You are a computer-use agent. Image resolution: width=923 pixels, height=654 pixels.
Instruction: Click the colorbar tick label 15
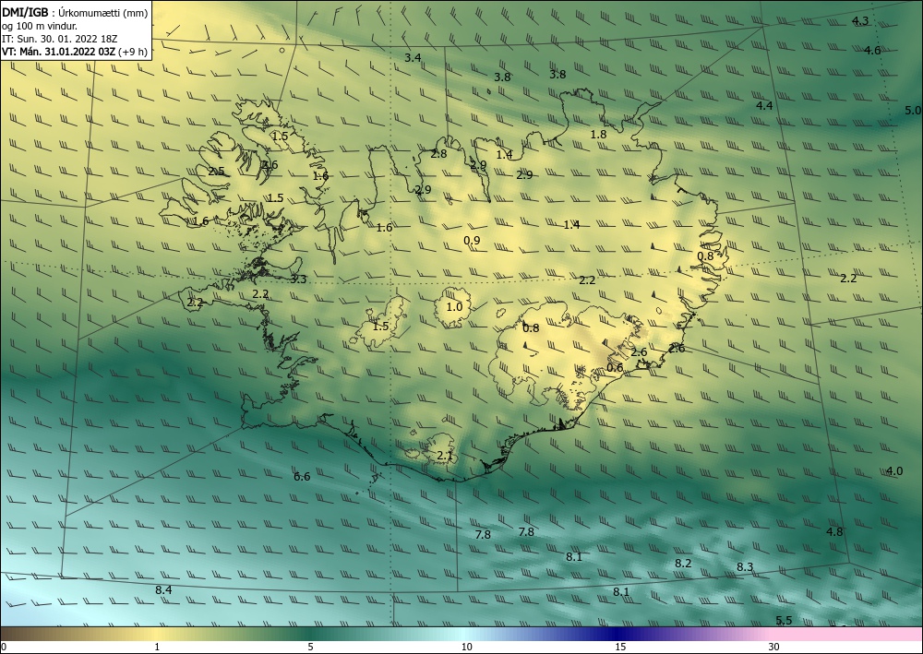(620, 648)
